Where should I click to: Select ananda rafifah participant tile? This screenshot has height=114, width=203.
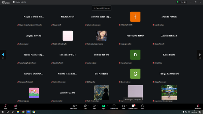coord(169,17)
